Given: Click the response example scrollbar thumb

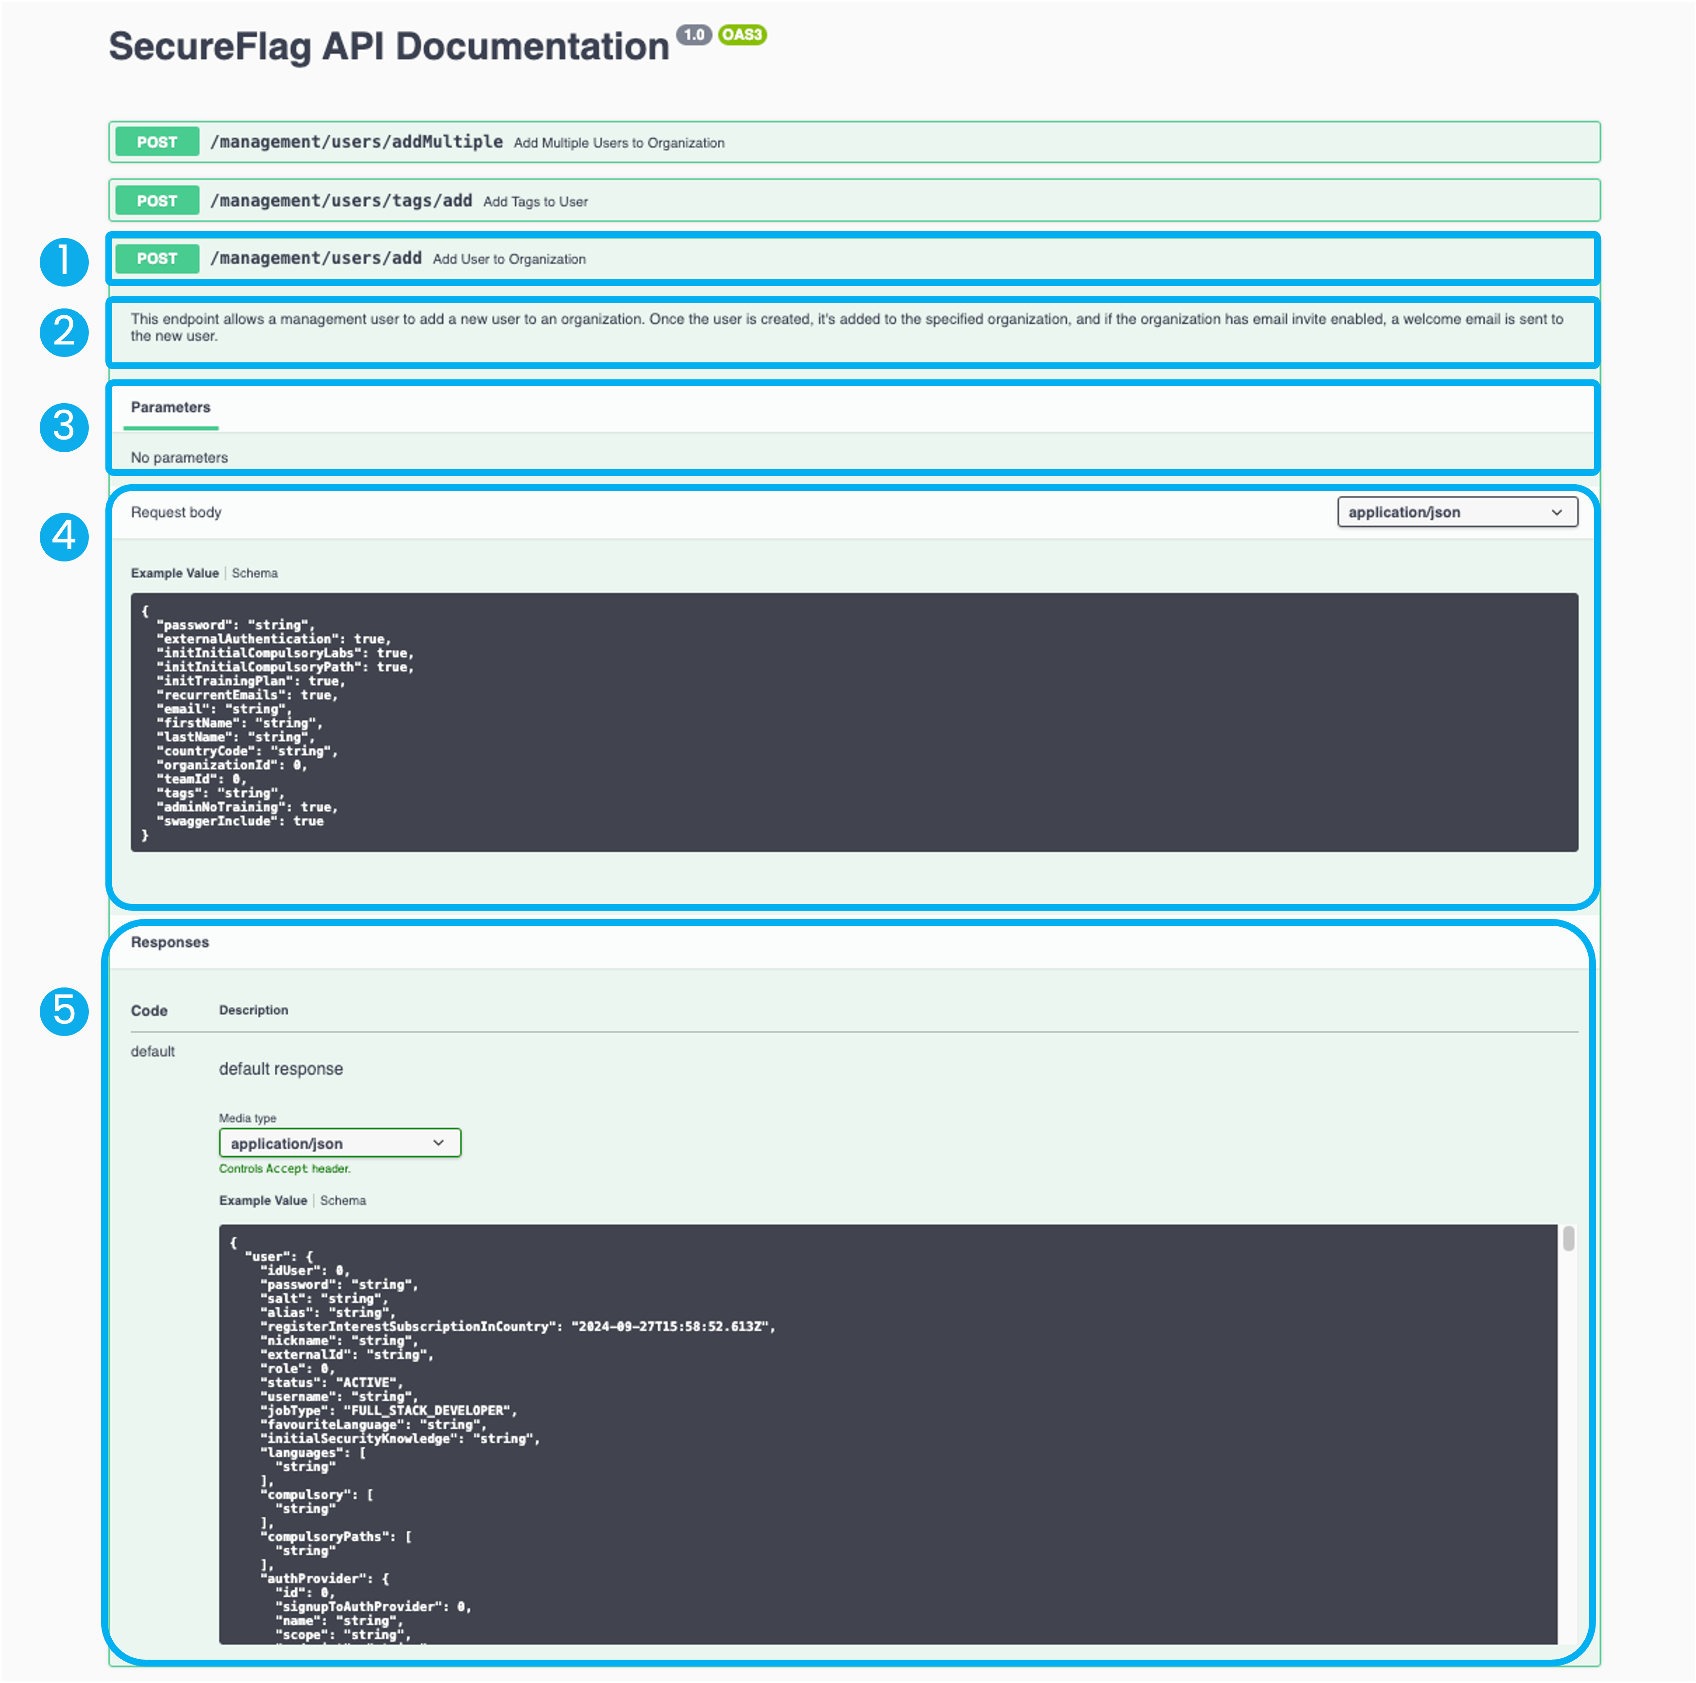Looking at the screenshot, I should coord(1568,1238).
